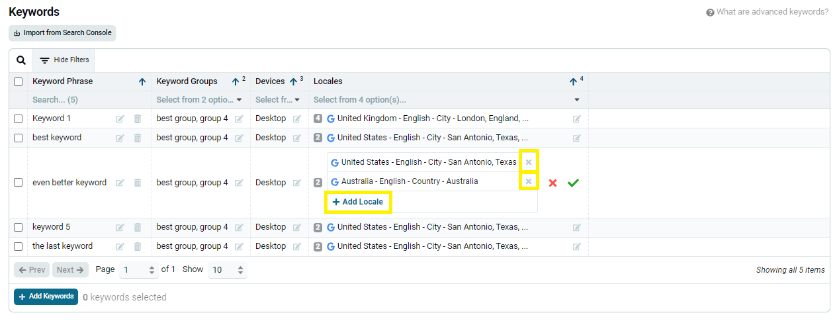The width and height of the screenshot is (839, 323).
Task: Click the Page number stepper field
Action: [138, 270]
